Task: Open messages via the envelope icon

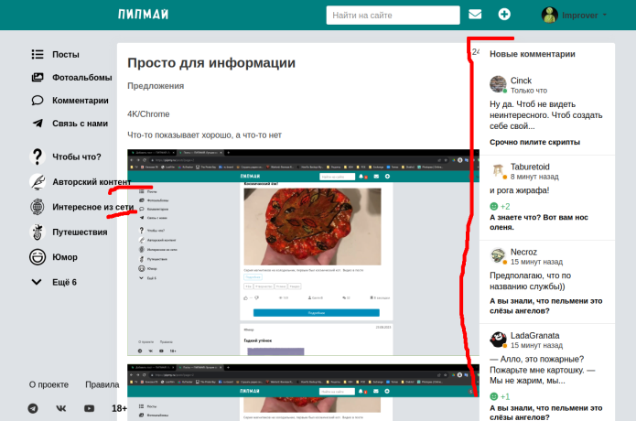Action: coord(475,15)
